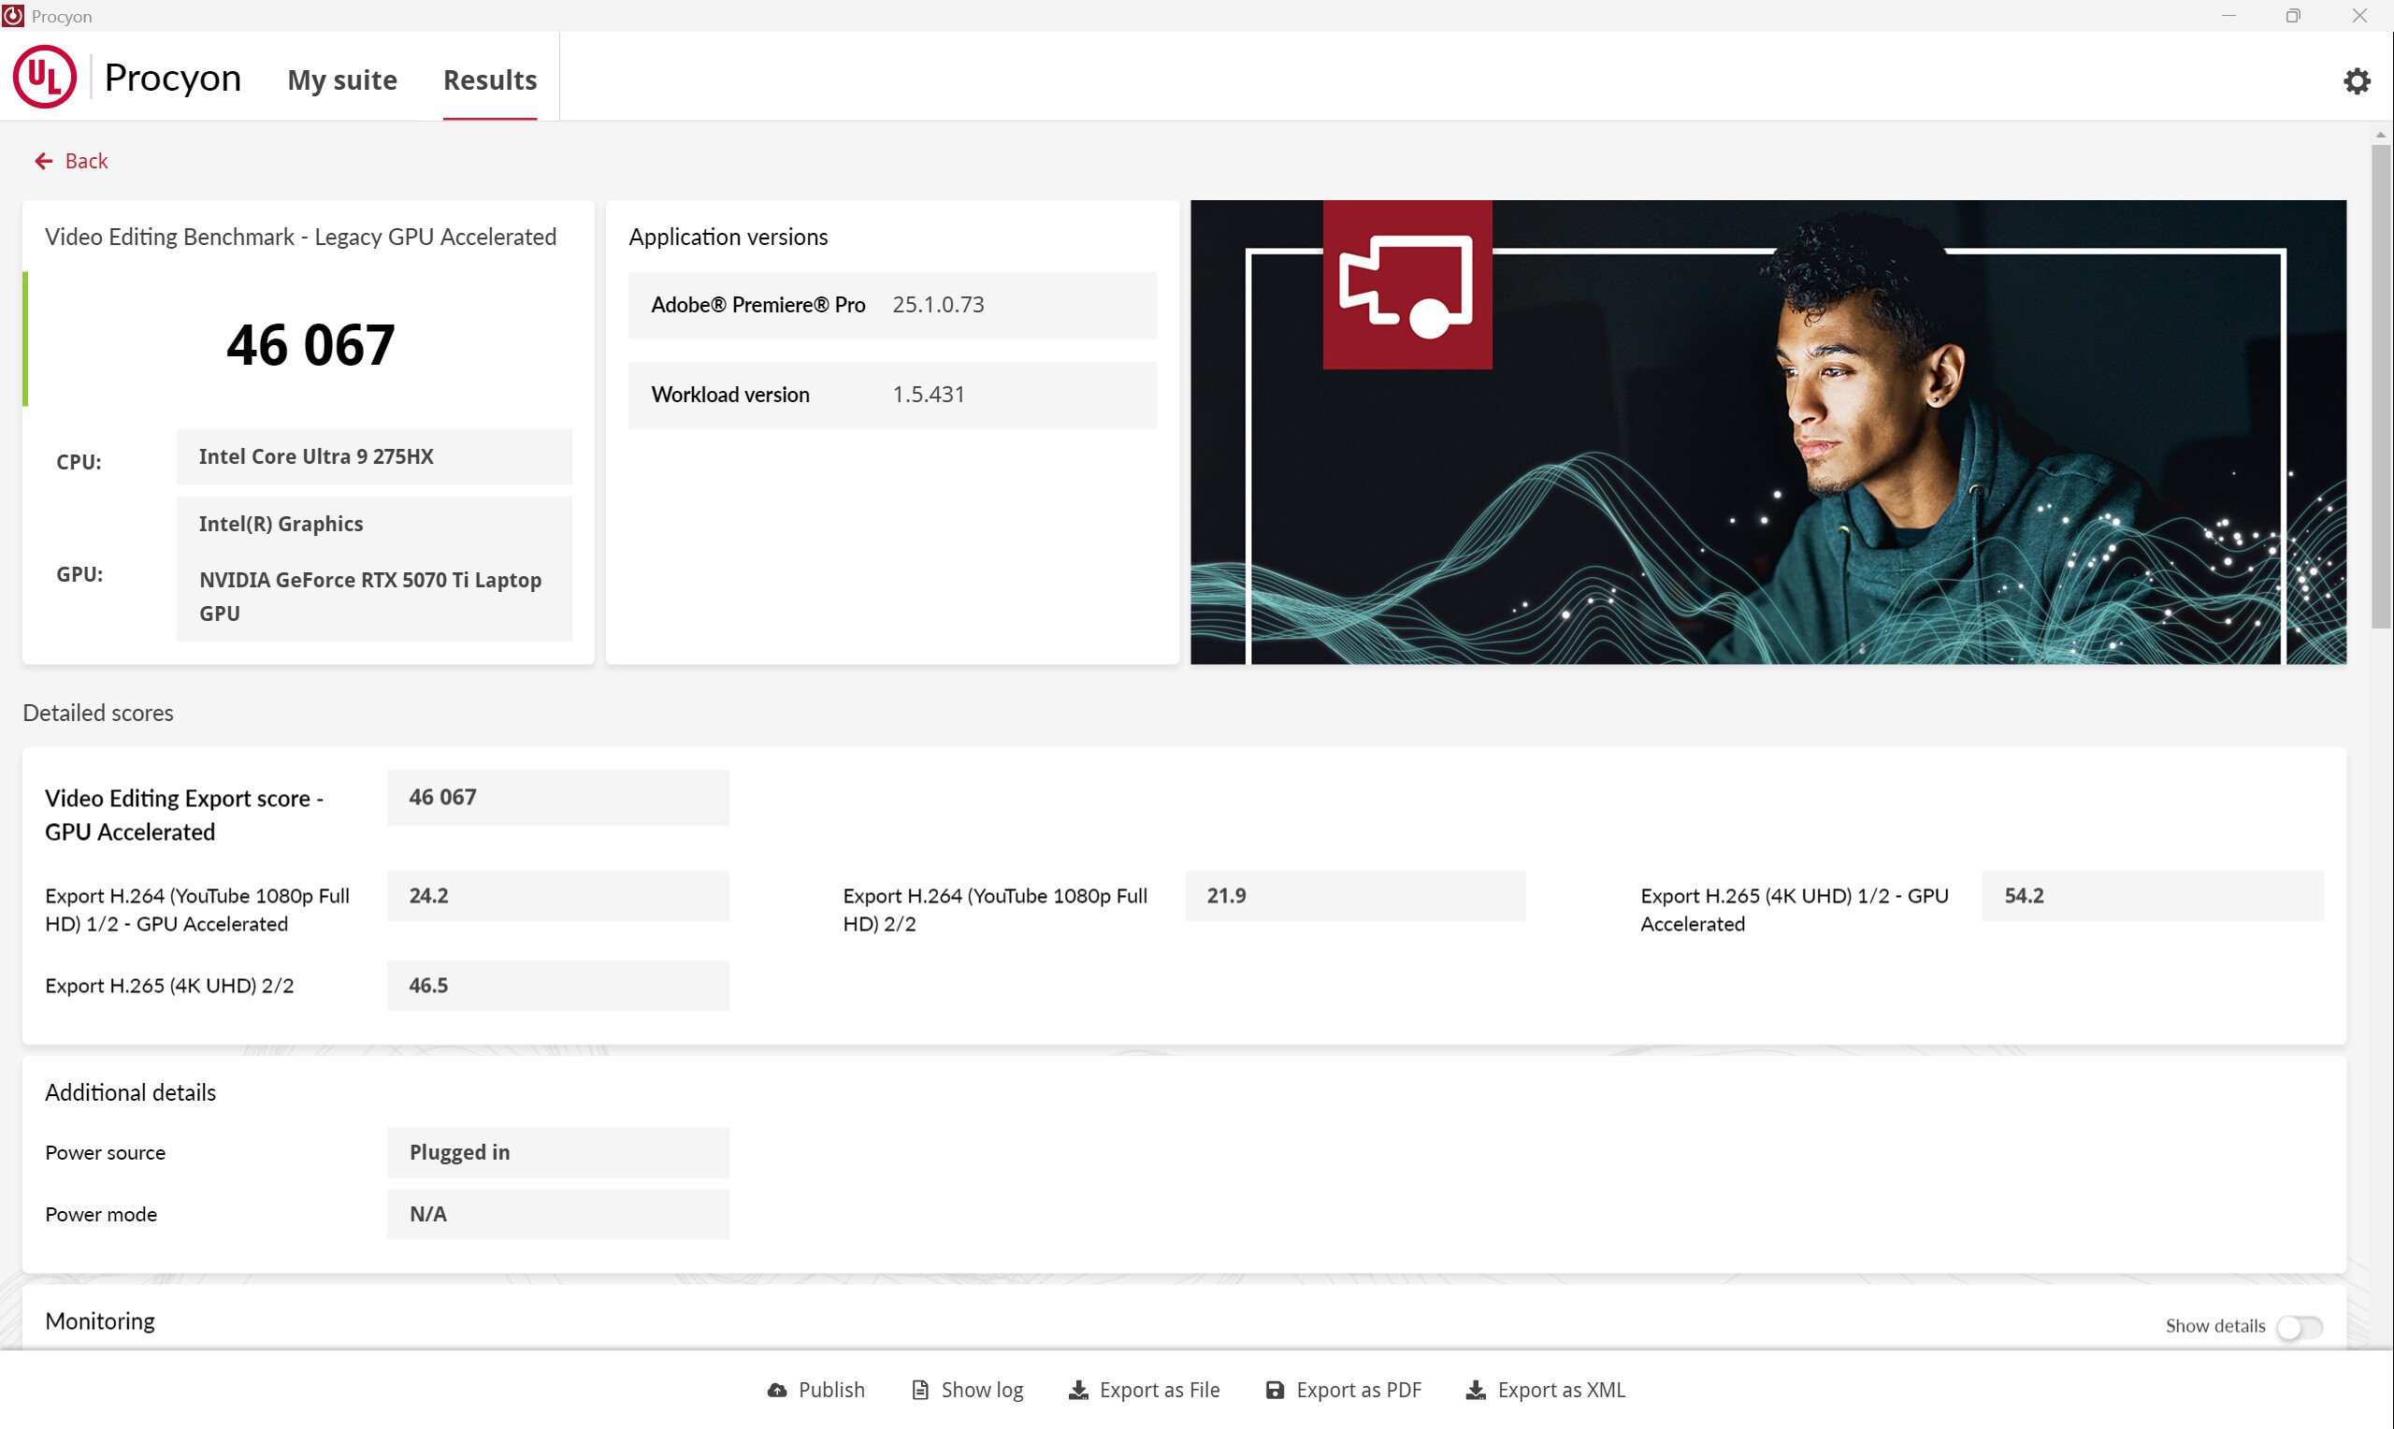Click the back arrow icon

point(43,161)
